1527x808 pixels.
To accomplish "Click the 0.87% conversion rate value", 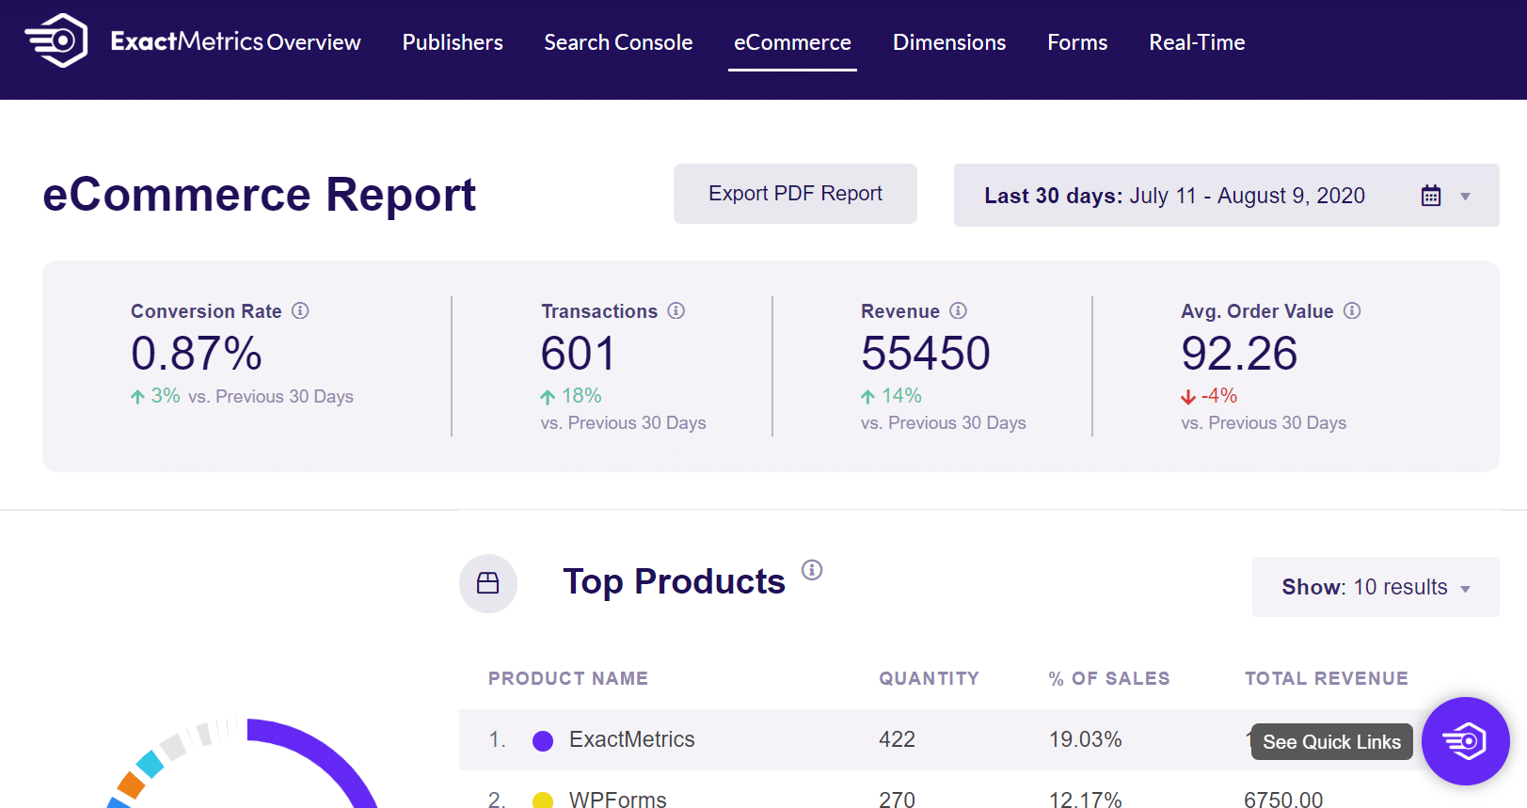I will tap(197, 354).
